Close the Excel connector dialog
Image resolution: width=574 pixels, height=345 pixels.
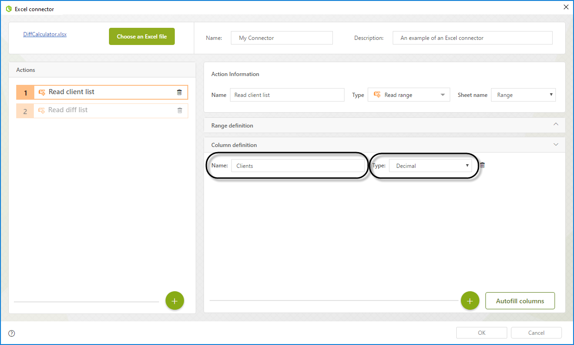click(x=565, y=7)
